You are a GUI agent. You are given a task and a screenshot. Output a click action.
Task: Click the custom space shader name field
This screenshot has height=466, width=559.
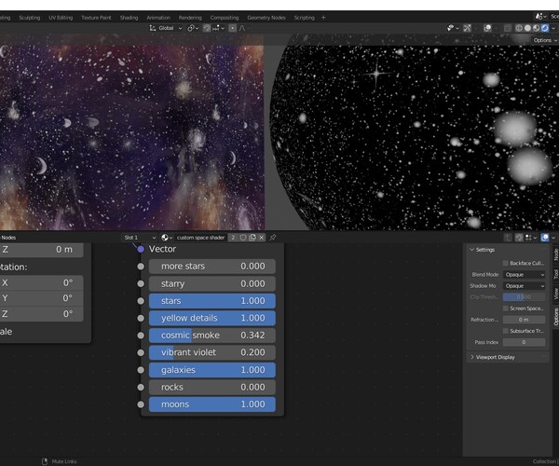pyautogui.click(x=202, y=238)
